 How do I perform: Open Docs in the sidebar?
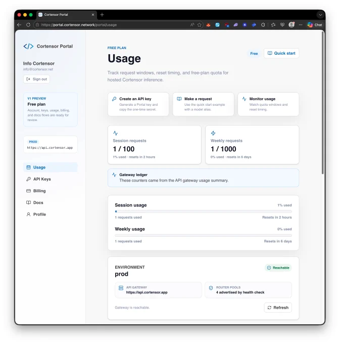click(51, 202)
